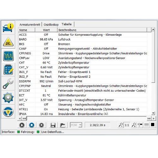Open the vehicle information icon
The image size is (158, 158).
pyautogui.click(x=8, y=28)
